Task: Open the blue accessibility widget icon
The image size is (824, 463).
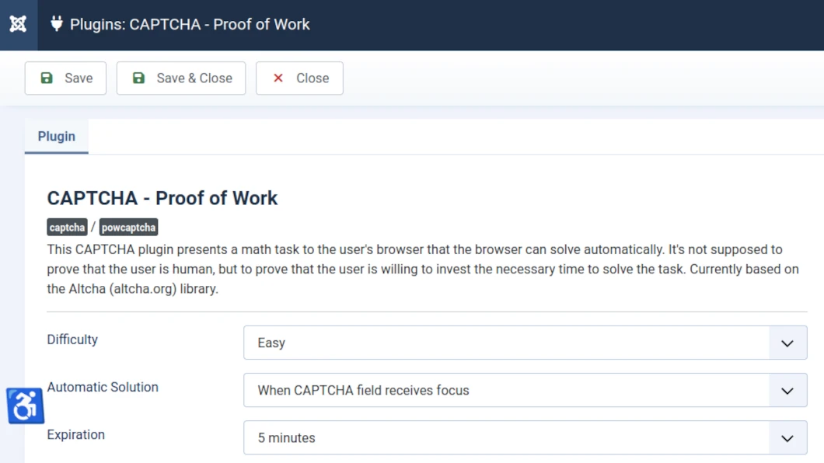Action: click(25, 406)
